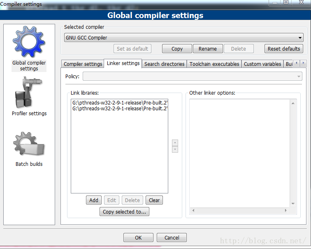Rename the selected compiler
The image size is (311, 249).
point(208,49)
